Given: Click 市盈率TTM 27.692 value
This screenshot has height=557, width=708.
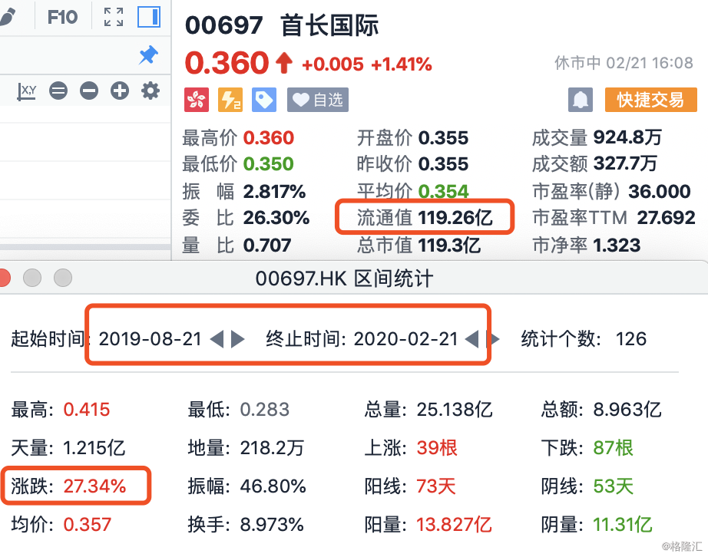Looking at the screenshot, I should click(666, 218).
